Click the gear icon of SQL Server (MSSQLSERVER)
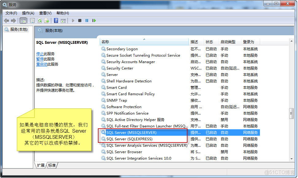 coord(103,132)
